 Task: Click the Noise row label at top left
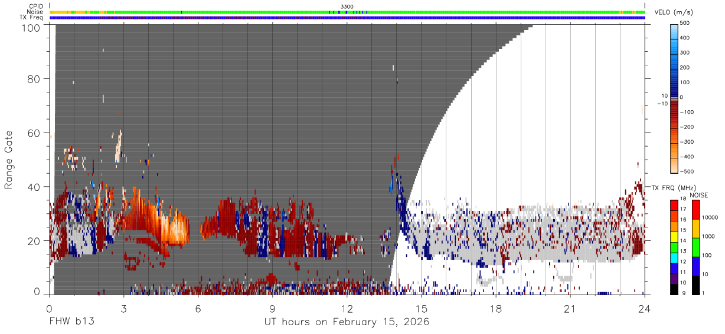[35, 12]
